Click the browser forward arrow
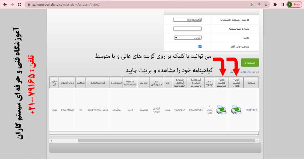 (x=12, y=5)
